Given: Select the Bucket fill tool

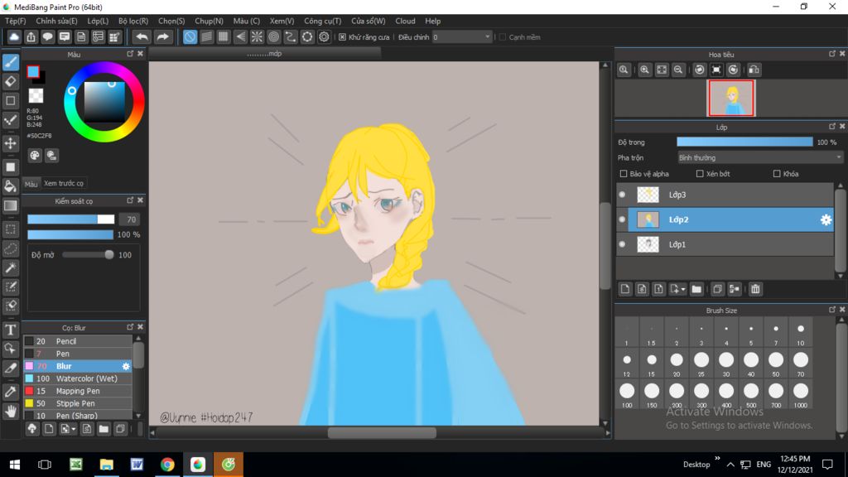Looking at the screenshot, I should 10,186.
